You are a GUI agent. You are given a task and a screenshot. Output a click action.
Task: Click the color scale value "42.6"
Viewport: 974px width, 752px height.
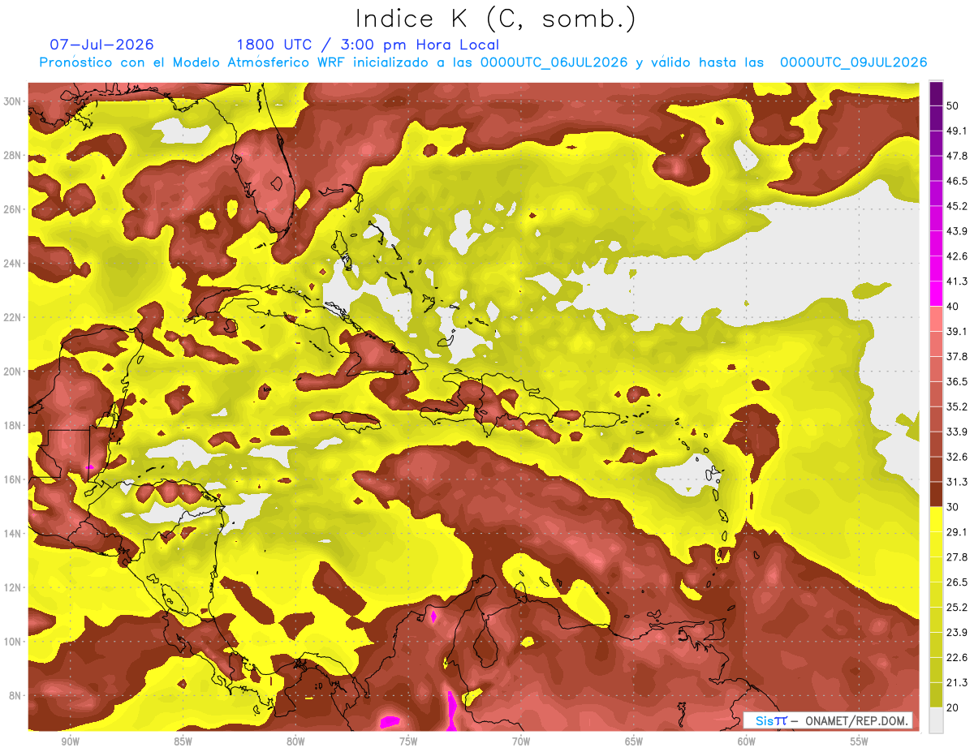[x=956, y=256]
